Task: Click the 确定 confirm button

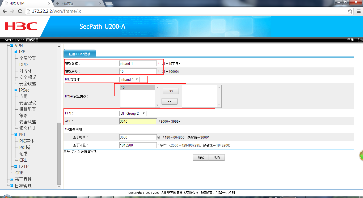Action: point(201,157)
